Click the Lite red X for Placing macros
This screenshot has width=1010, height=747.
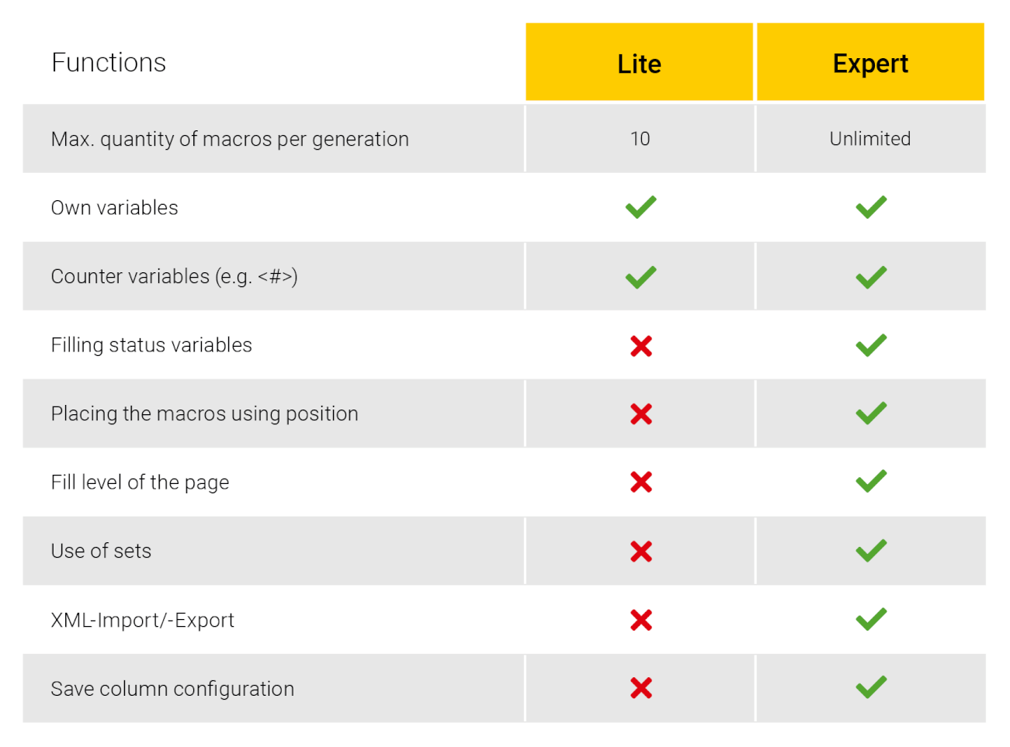(641, 414)
